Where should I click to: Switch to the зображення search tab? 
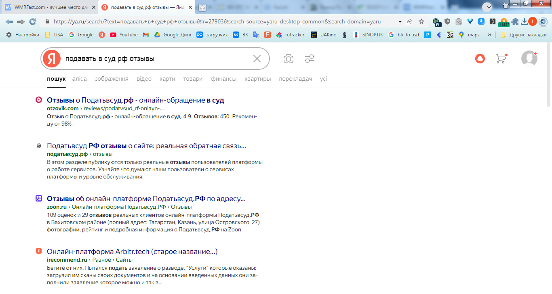click(112, 79)
